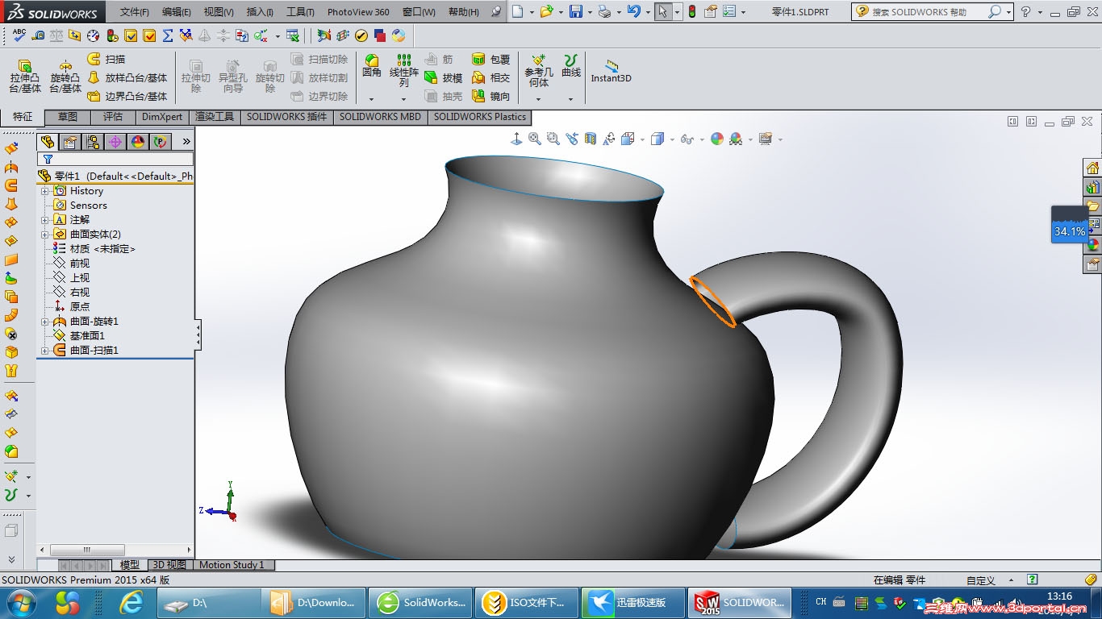Open the PhotoView 360 menu
Image resolution: width=1102 pixels, height=619 pixels.
click(x=358, y=12)
